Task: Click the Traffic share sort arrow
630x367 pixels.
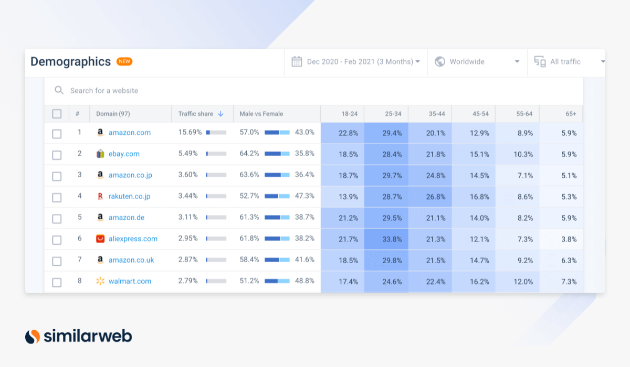Action: tap(220, 114)
